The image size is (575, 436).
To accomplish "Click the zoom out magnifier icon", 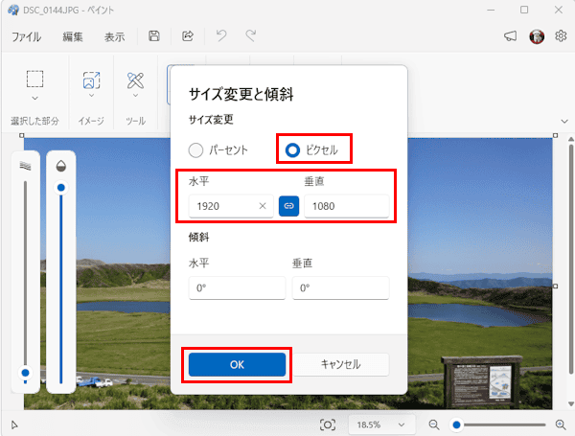I will pos(434,425).
